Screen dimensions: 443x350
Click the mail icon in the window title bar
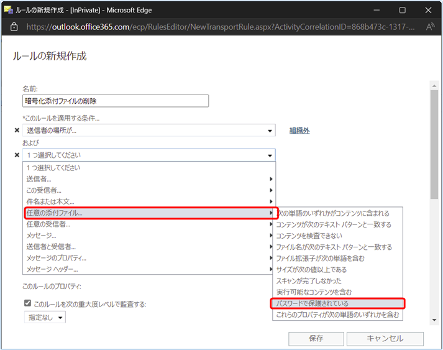coord(9,10)
